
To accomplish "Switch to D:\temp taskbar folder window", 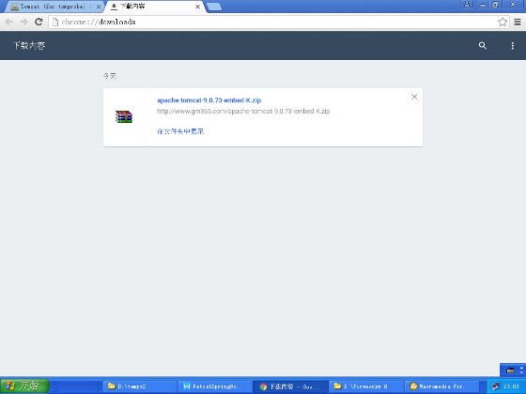I will pos(140,386).
